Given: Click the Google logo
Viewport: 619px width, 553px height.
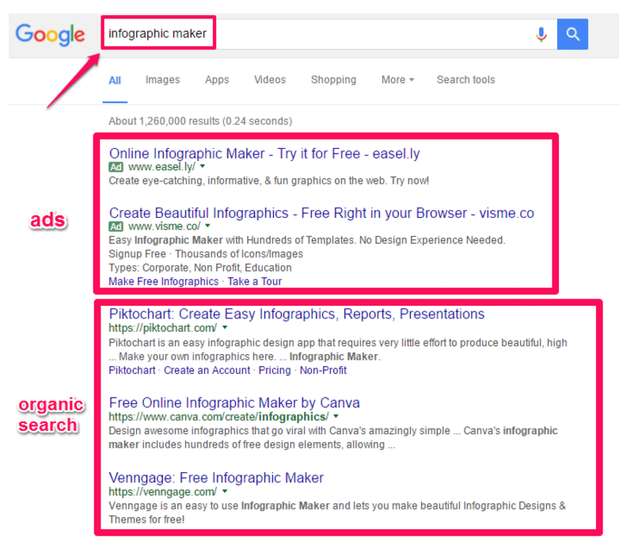Looking at the screenshot, I should [x=50, y=34].
